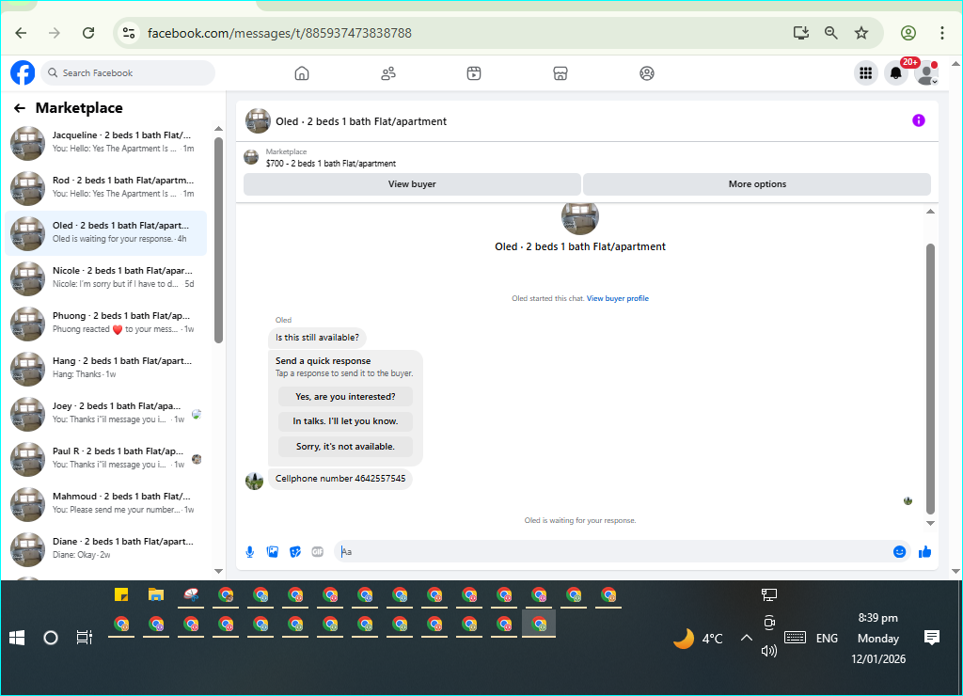Open File Explorer from the taskbar

[156, 594]
